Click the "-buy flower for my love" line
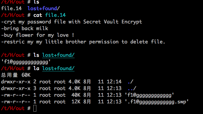Image resolution: width=203 pixels, height=114 pixels. (x=38, y=35)
